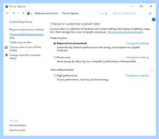Click the Forward navigation arrow
The height and width of the screenshot is (139, 159).
click(13, 13)
